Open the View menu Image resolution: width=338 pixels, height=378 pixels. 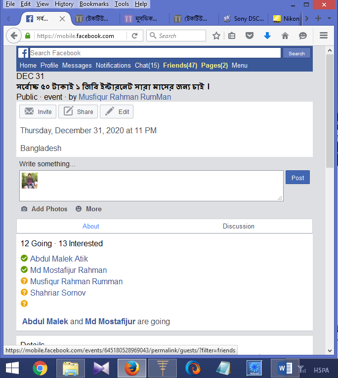coord(42,4)
